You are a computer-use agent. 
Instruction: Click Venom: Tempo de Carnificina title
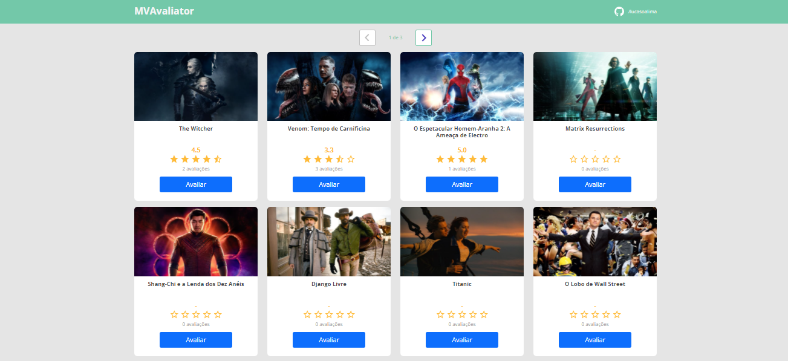[329, 129]
